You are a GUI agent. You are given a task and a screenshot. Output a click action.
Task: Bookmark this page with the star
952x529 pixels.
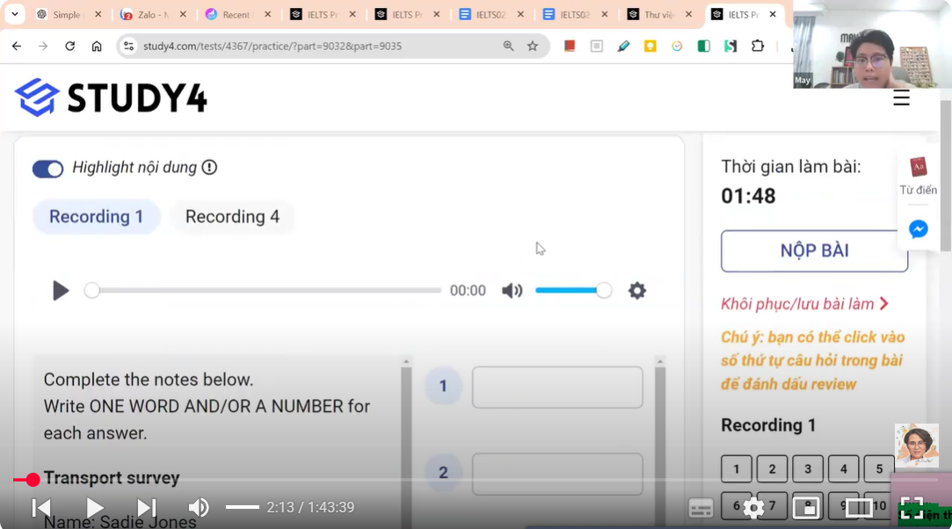533,46
